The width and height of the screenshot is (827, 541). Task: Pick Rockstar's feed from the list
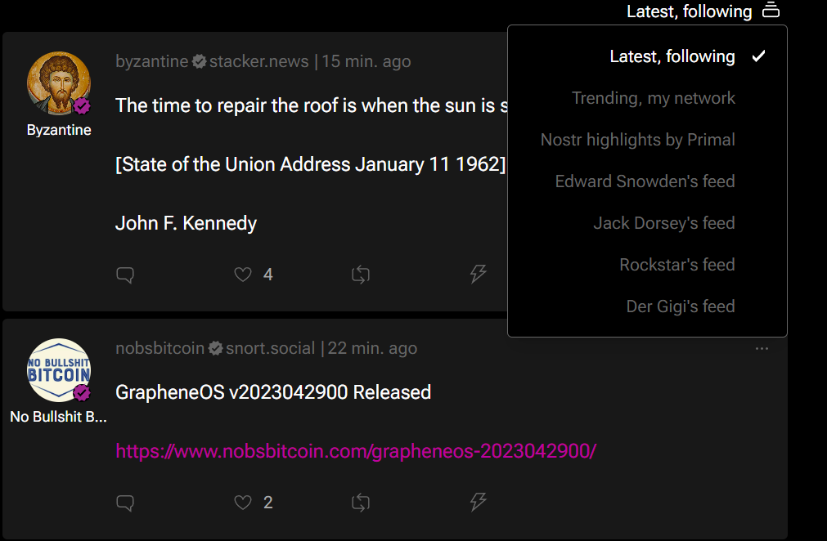pos(676,265)
